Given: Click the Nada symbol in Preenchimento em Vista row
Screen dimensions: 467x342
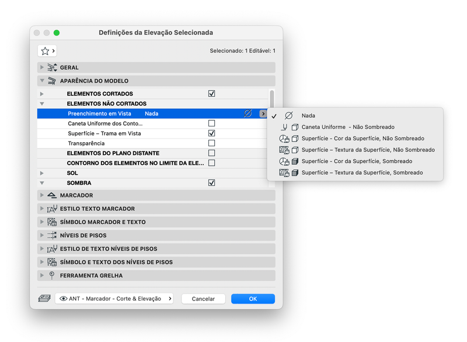Looking at the screenshot, I should tap(248, 114).
